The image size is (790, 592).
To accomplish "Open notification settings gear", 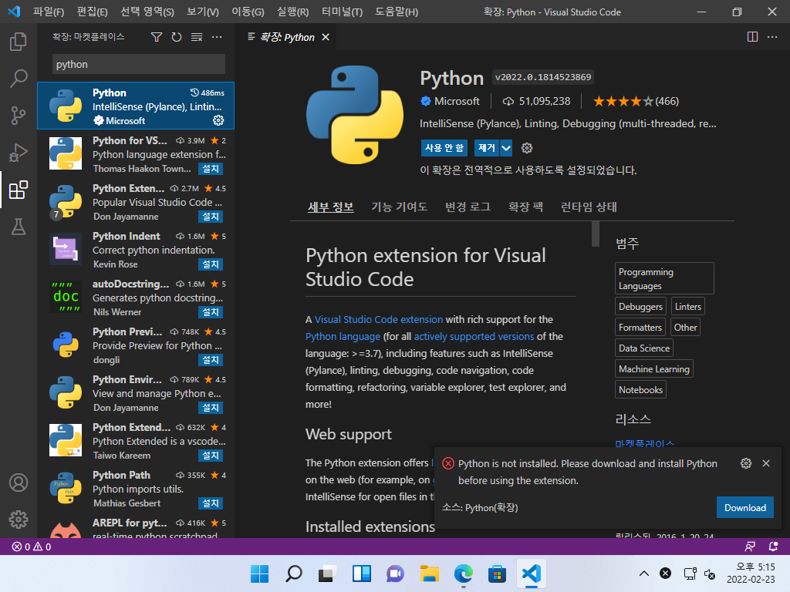I will pyautogui.click(x=746, y=463).
